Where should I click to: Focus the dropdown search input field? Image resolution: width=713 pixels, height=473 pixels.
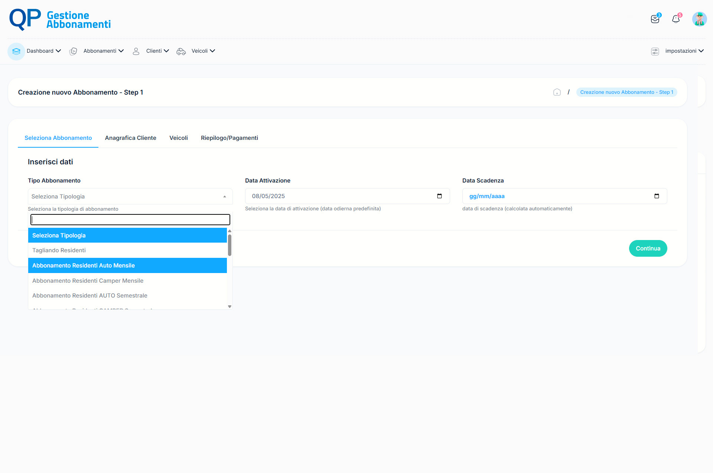coord(130,220)
